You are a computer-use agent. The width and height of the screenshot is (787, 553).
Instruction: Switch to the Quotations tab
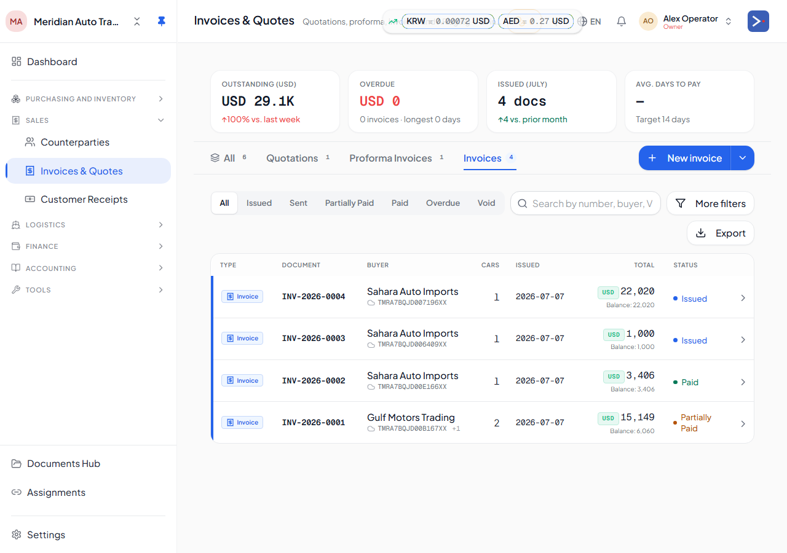(298, 158)
